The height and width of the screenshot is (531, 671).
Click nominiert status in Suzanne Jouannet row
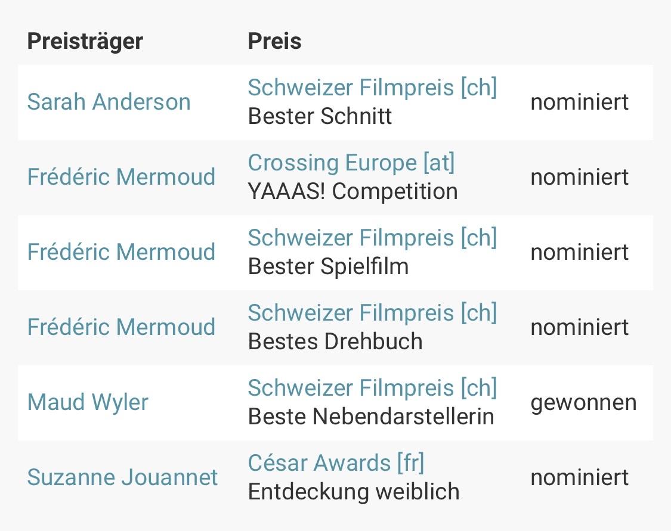pyautogui.click(x=579, y=477)
